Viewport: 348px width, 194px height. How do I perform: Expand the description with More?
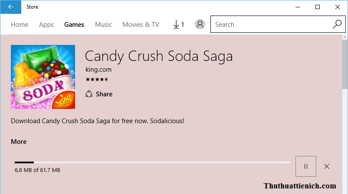coord(19,142)
